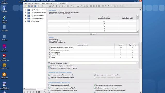Click the decrease font size icon
The height and width of the screenshot is (93, 165).
pos(53,6)
